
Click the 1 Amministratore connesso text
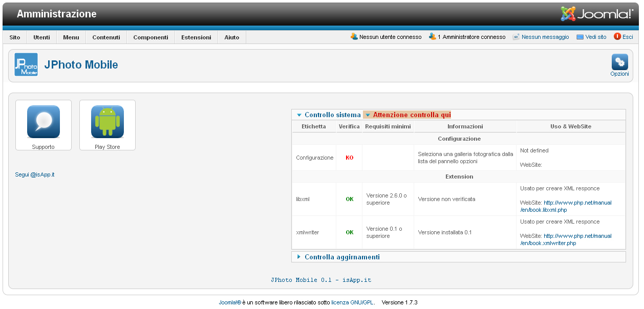coord(471,37)
